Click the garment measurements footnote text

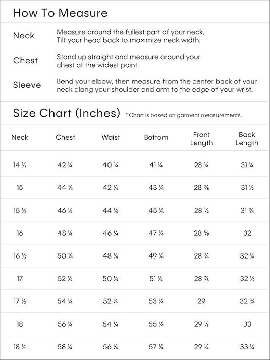tap(184, 115)
